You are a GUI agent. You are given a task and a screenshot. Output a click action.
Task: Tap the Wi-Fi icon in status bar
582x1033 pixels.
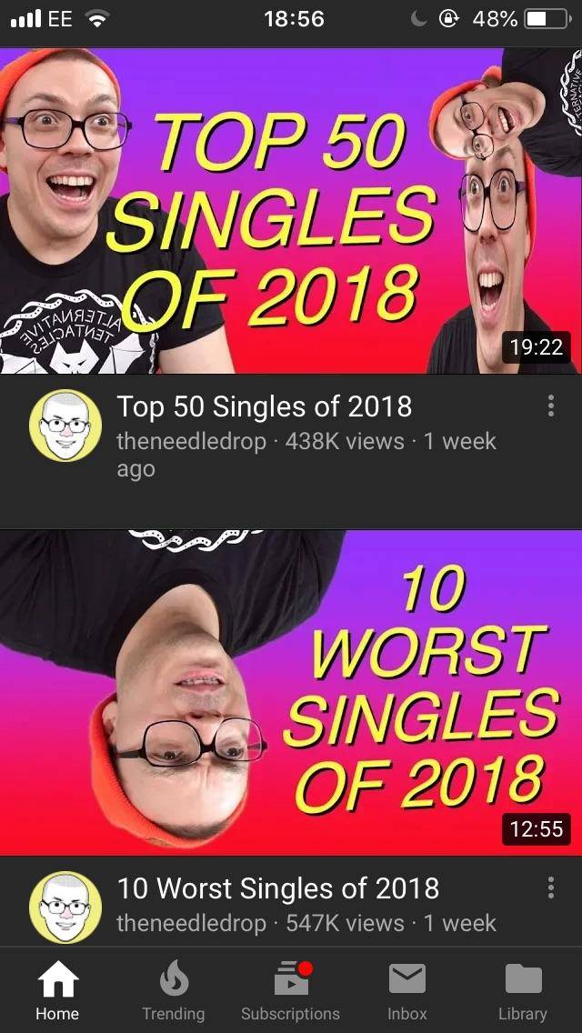point(97,19)
